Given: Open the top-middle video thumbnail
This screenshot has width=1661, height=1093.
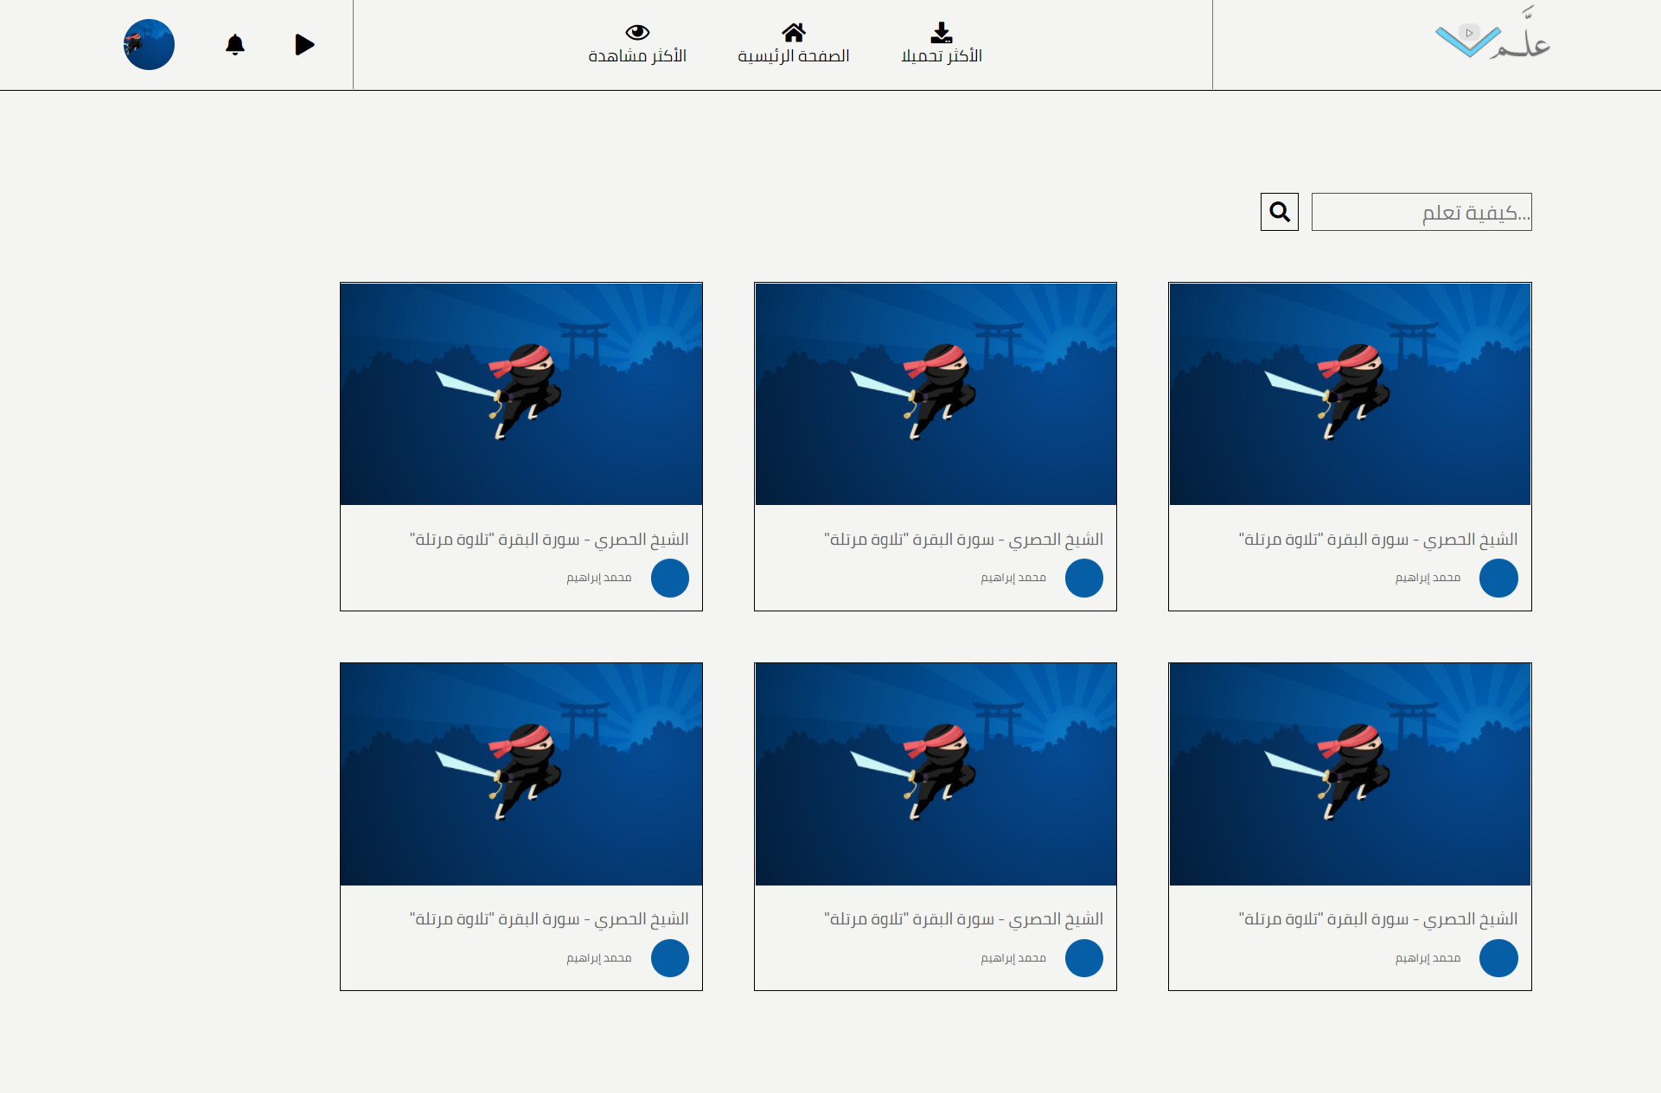Looking at the screenshot, I should [x=936, y=393].
